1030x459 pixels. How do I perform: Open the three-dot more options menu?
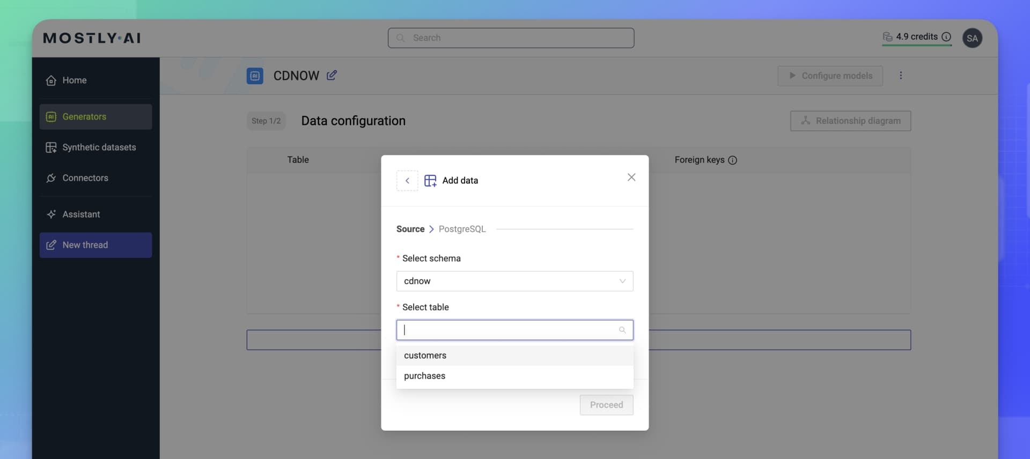click(901, 76)
